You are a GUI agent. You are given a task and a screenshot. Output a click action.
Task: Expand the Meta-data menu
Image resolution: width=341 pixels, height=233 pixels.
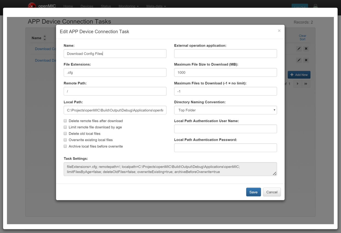coord(156,6)
